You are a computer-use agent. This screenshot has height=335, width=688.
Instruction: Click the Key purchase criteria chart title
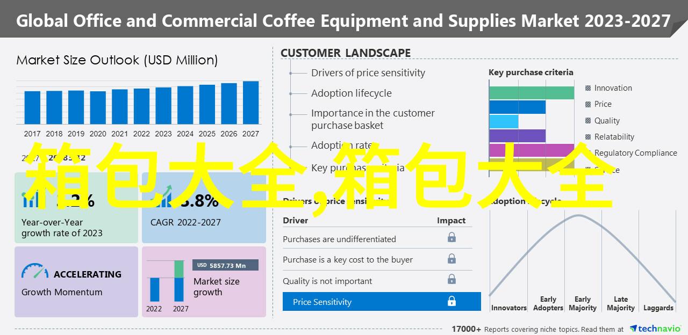point(531,72)
